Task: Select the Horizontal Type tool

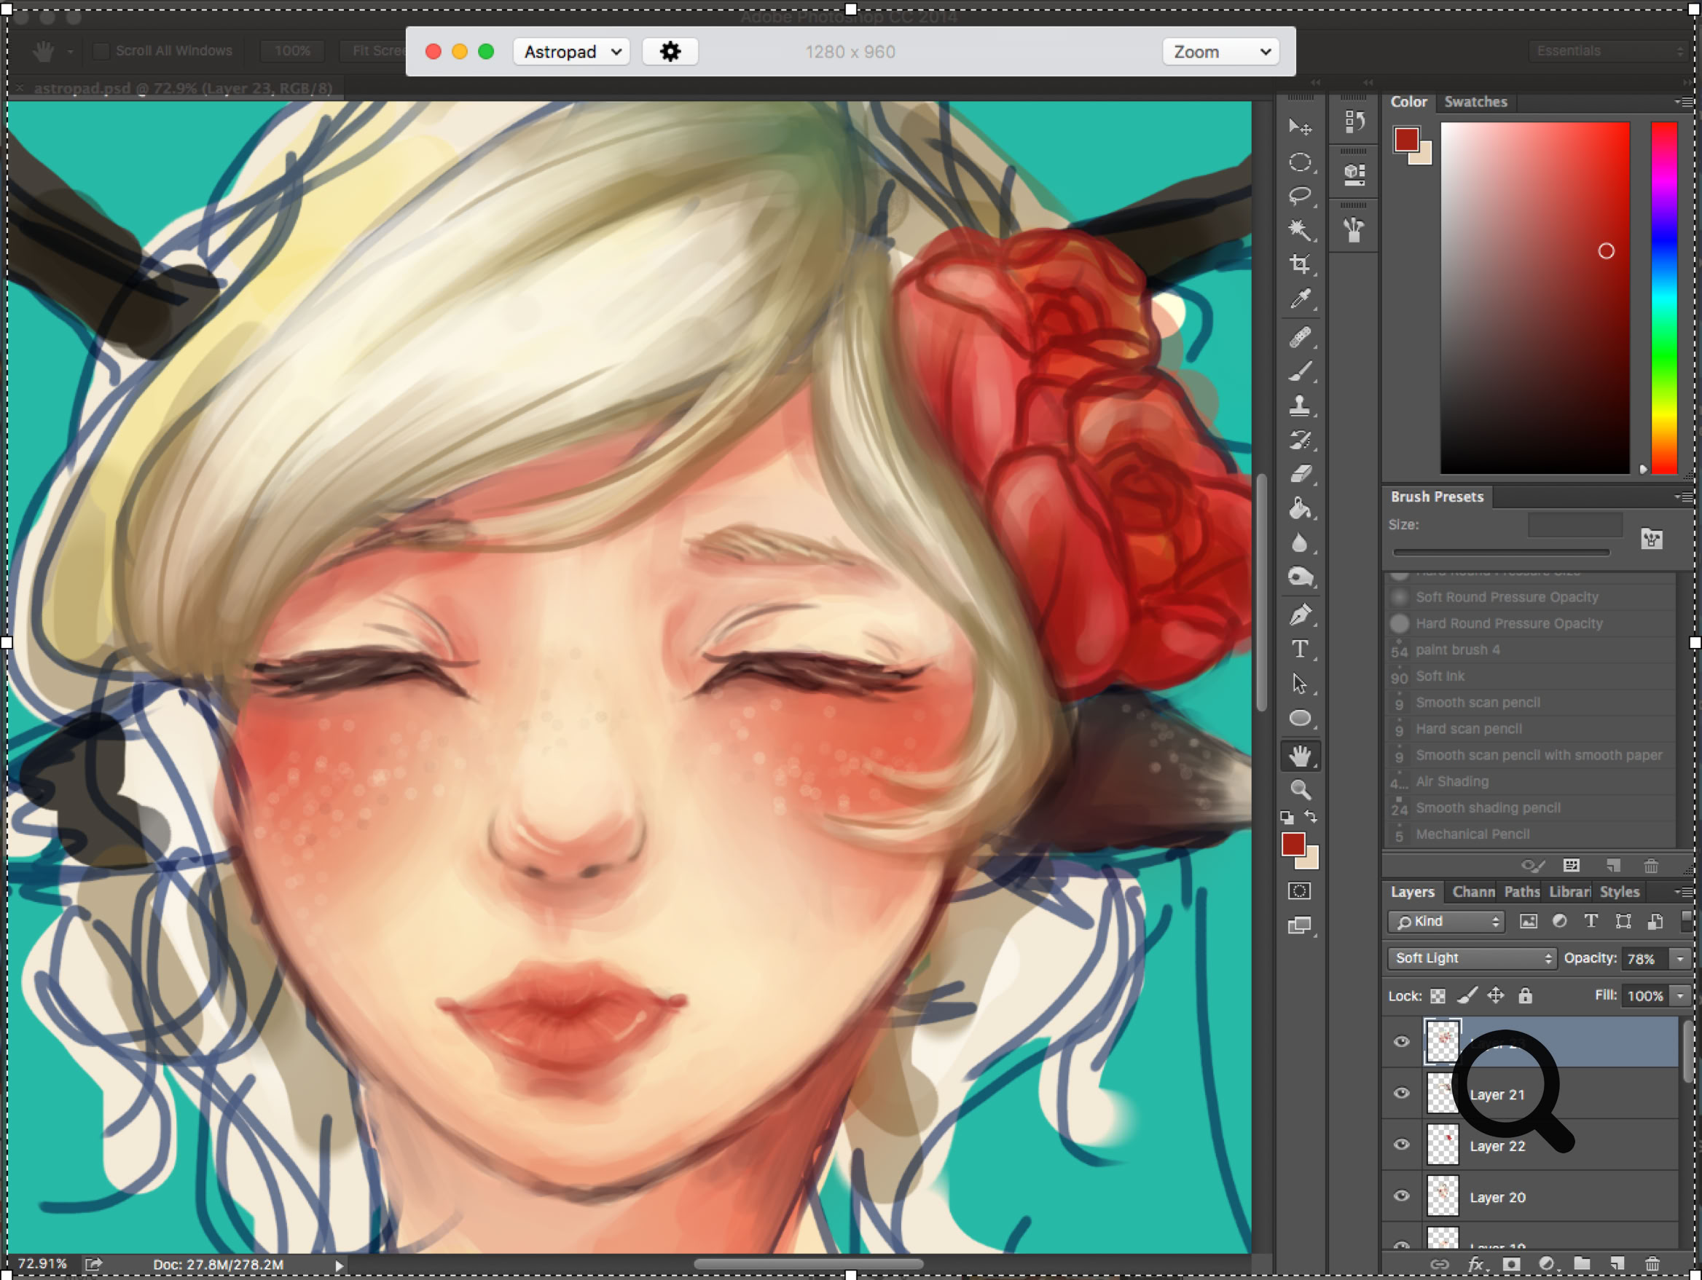Action: point(1301,649)
